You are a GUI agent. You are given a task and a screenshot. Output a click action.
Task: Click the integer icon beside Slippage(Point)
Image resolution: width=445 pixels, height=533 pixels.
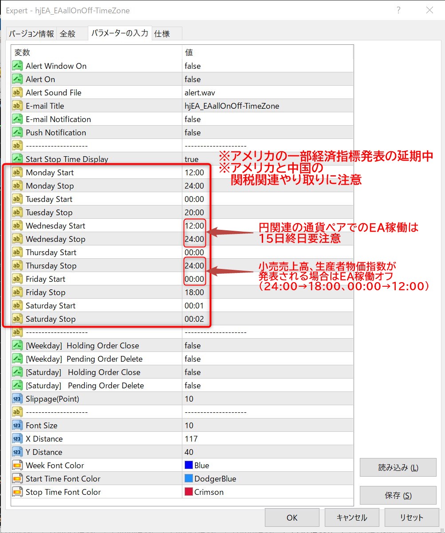[17, 399]
